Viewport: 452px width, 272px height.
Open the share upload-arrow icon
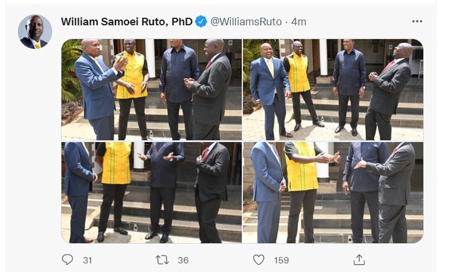(x=359, y=259)
